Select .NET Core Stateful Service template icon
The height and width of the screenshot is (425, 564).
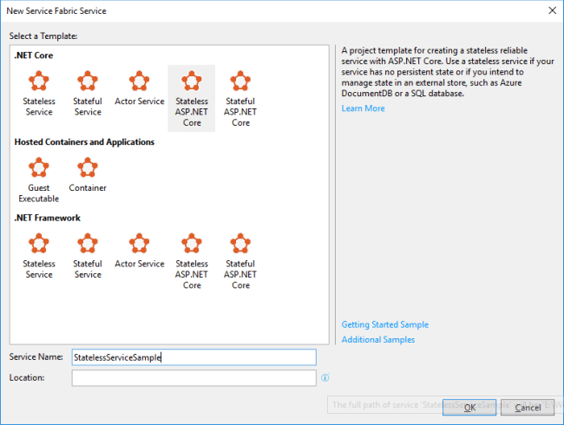point(88,81)
